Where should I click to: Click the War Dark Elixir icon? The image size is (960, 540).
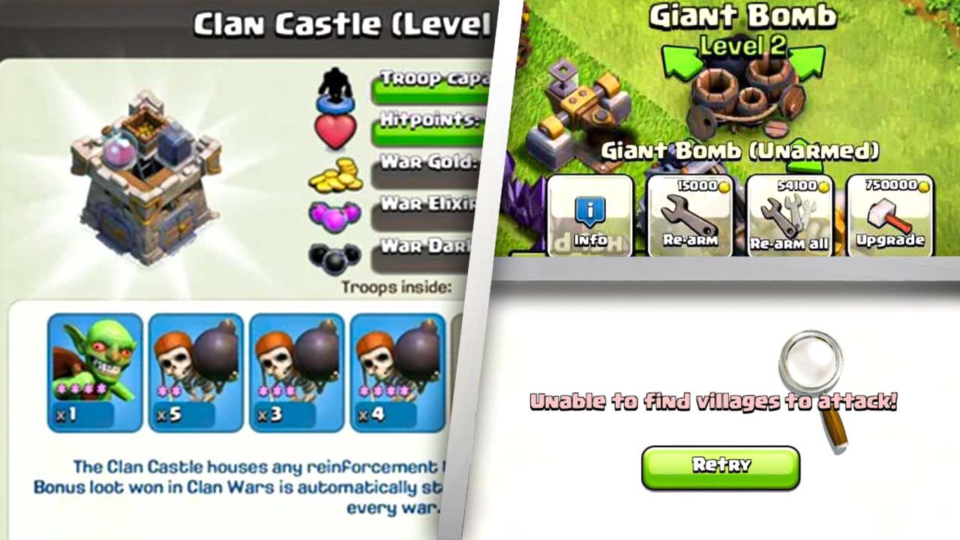pyautogui.click(x=335, y=257)
